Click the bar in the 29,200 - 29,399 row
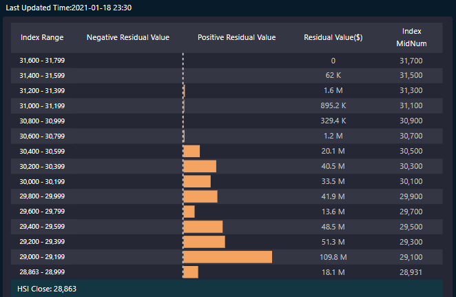The image size is (456, 297). [x=204, y=242]
